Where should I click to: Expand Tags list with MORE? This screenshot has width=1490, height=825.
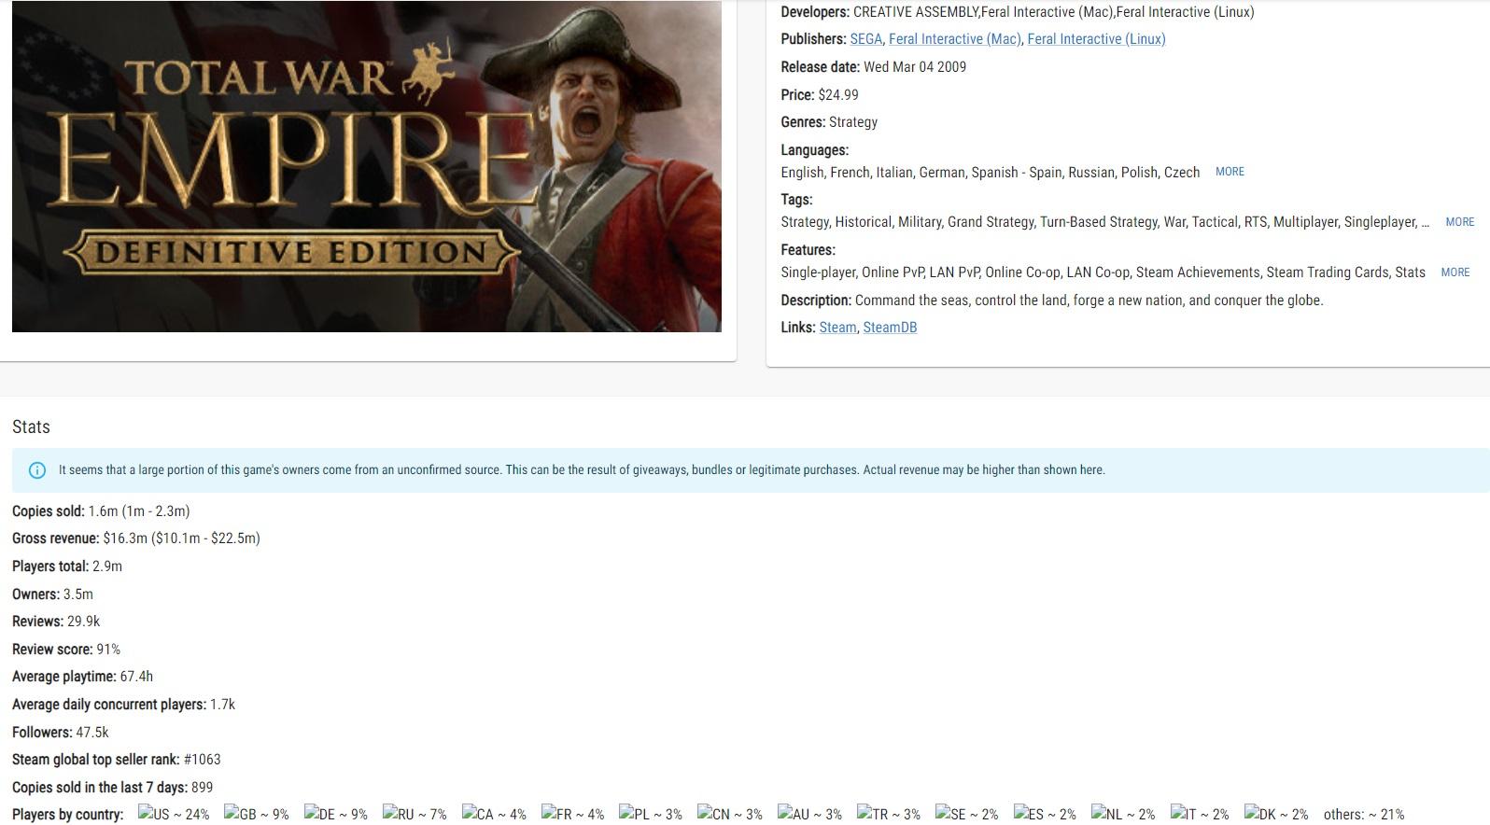(1459, 222)
